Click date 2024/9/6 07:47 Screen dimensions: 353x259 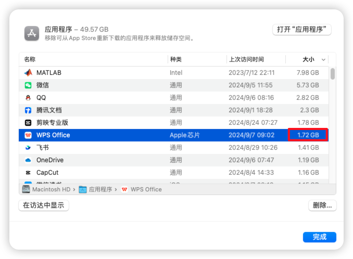(x=251, y=160)
